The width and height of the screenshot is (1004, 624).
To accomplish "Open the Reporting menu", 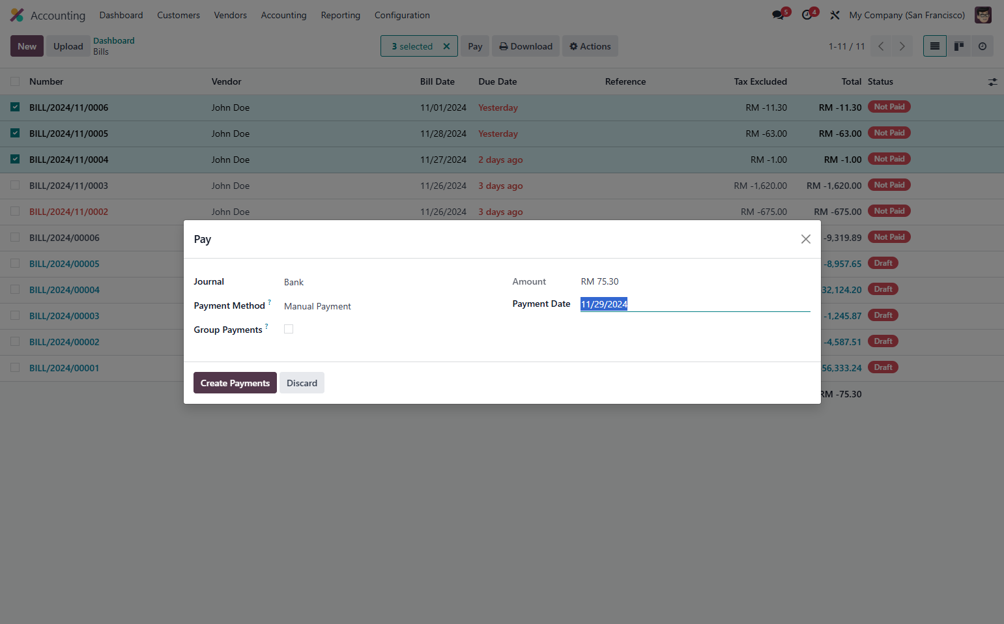I will pos(341,15).
